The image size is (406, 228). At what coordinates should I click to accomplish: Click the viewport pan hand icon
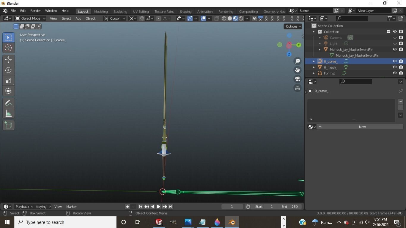click(x=298, y=70)
